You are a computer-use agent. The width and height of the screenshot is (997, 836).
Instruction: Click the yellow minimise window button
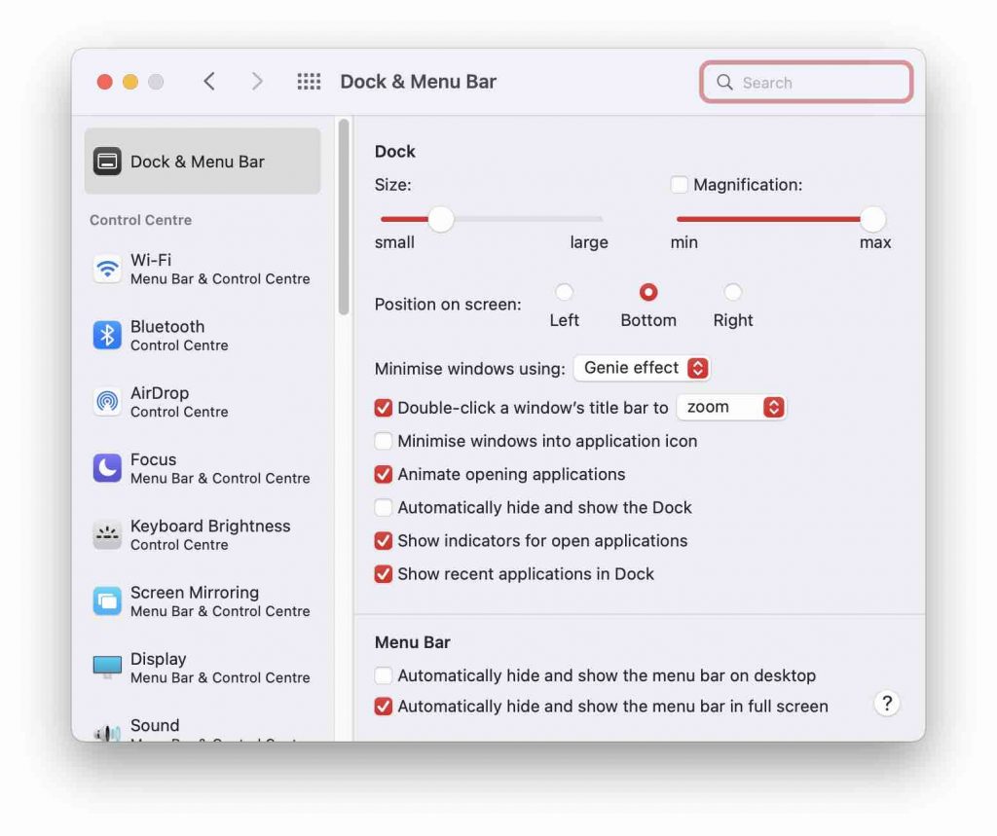130,82
